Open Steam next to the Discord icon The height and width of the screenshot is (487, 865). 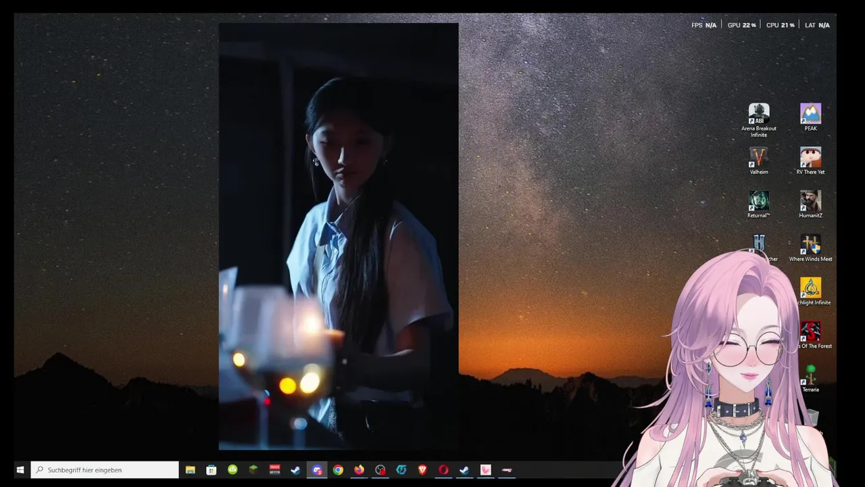295,469
